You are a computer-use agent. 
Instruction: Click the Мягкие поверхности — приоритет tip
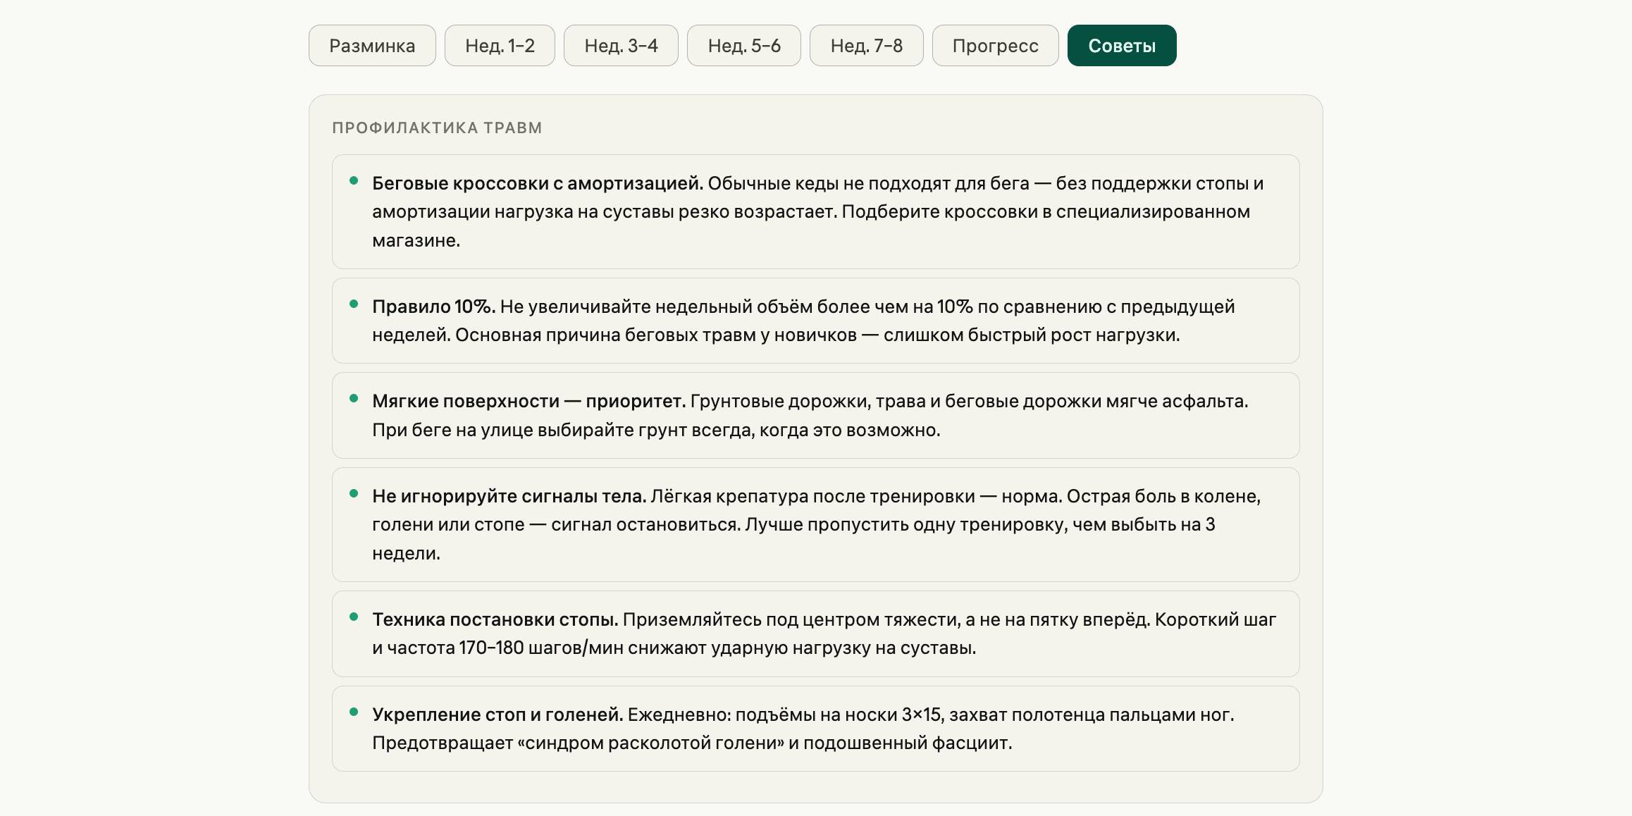click(815, 415)
